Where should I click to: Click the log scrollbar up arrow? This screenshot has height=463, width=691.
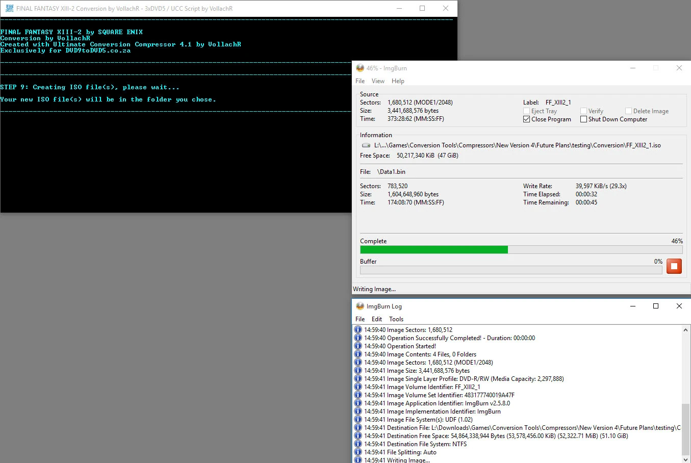point(686,330)
